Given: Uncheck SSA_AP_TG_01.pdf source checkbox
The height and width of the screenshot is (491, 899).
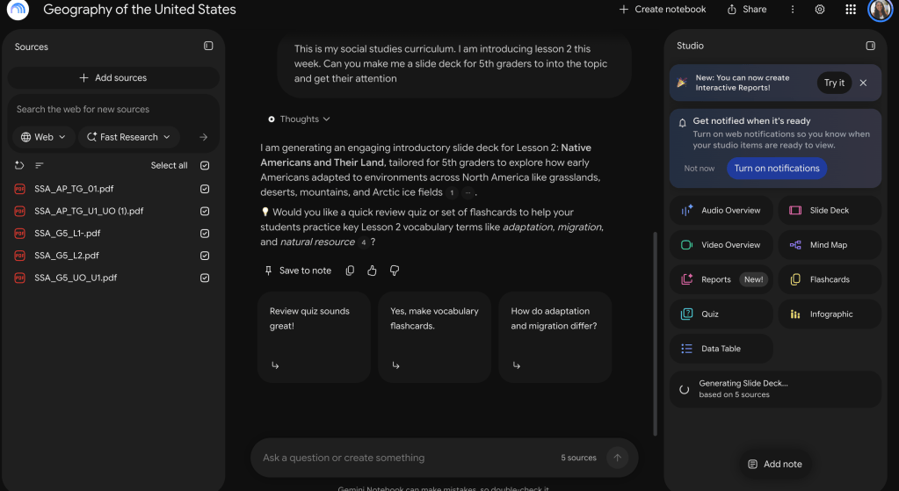Looking at the screenshot, I should 205,189.
